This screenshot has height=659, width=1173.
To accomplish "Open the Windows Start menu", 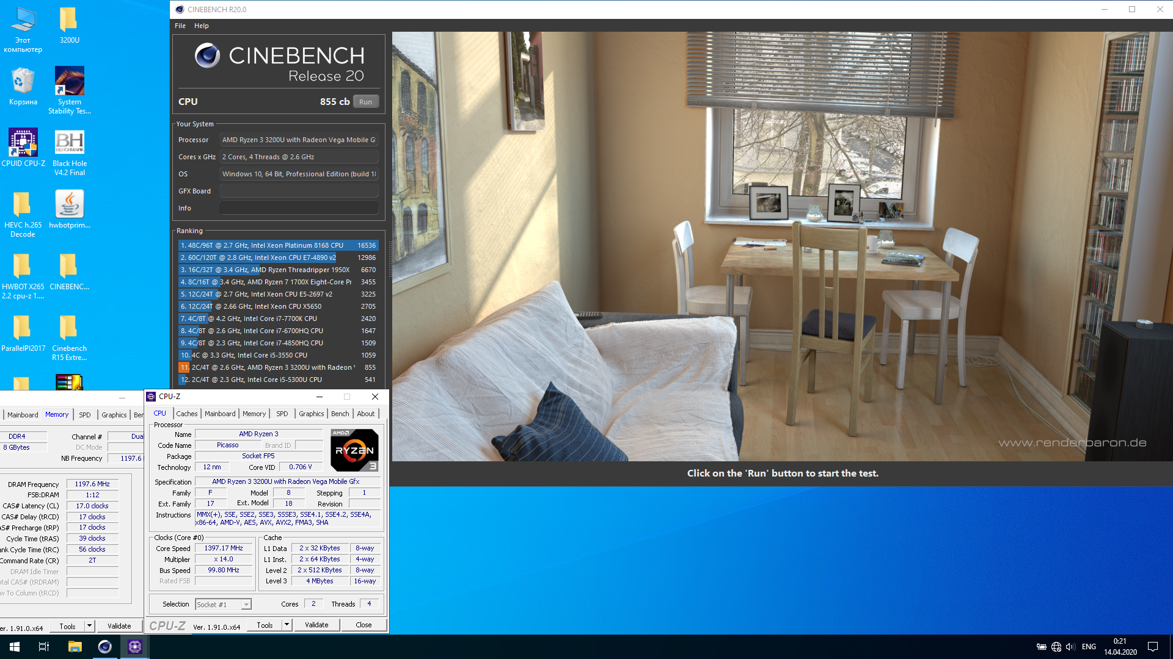I will coord(15,647).
